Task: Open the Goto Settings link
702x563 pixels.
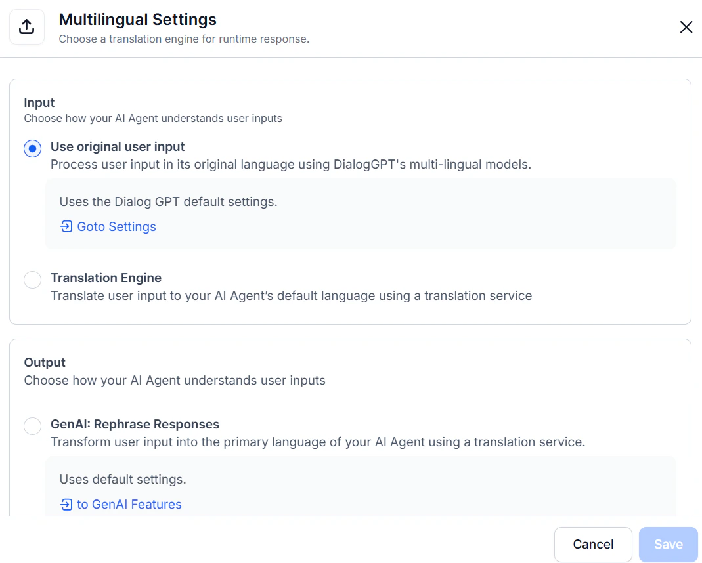Action: point(116,226)
